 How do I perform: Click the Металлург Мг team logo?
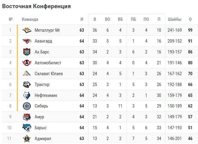click(27, 30)
